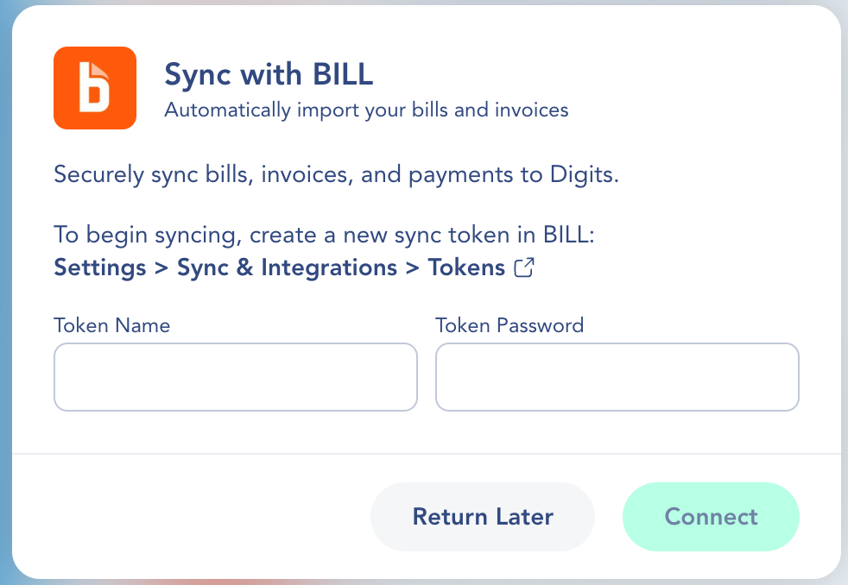The image size is (848, 585).
Task: Click the orange BILL logo icon
Action: point(95,88)
